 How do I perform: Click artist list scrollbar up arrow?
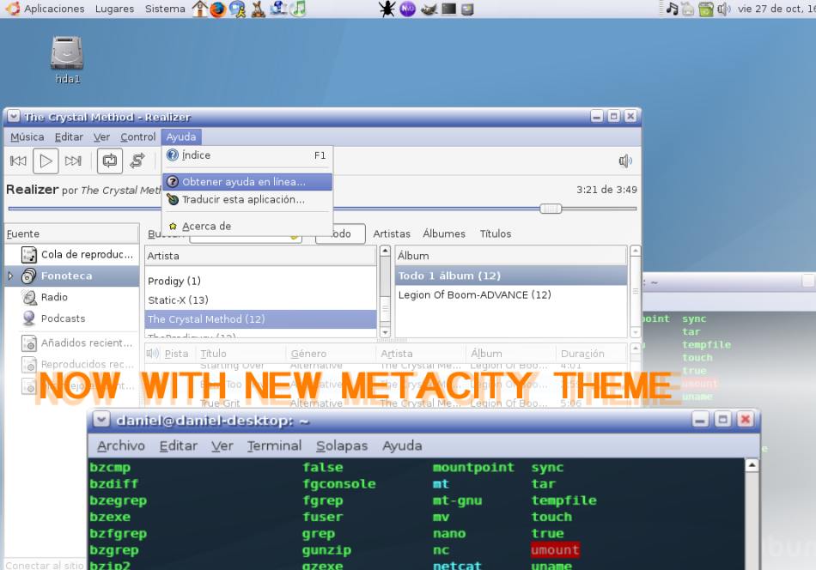point(385,251)
